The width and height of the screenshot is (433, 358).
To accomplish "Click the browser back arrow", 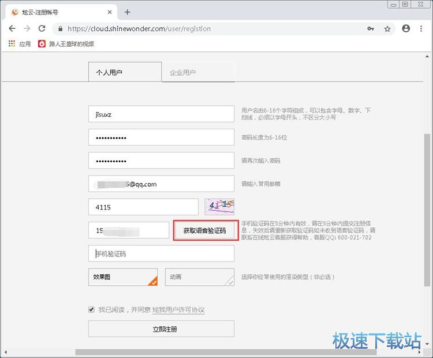I will [12, 28].
